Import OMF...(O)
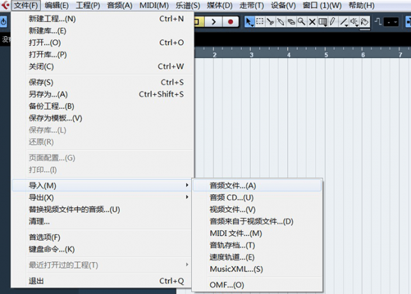The height and width of the screenshot is (294, 411). click(257, 285)
